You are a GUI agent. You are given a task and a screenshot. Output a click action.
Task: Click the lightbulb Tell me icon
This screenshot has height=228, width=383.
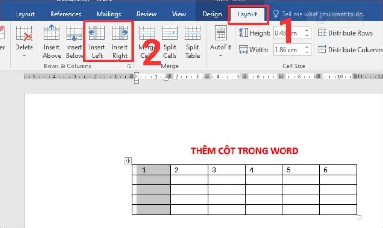[x=276, y=14]
